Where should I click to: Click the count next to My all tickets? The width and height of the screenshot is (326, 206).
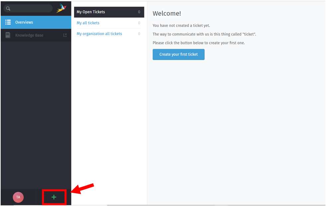point(139,23)
